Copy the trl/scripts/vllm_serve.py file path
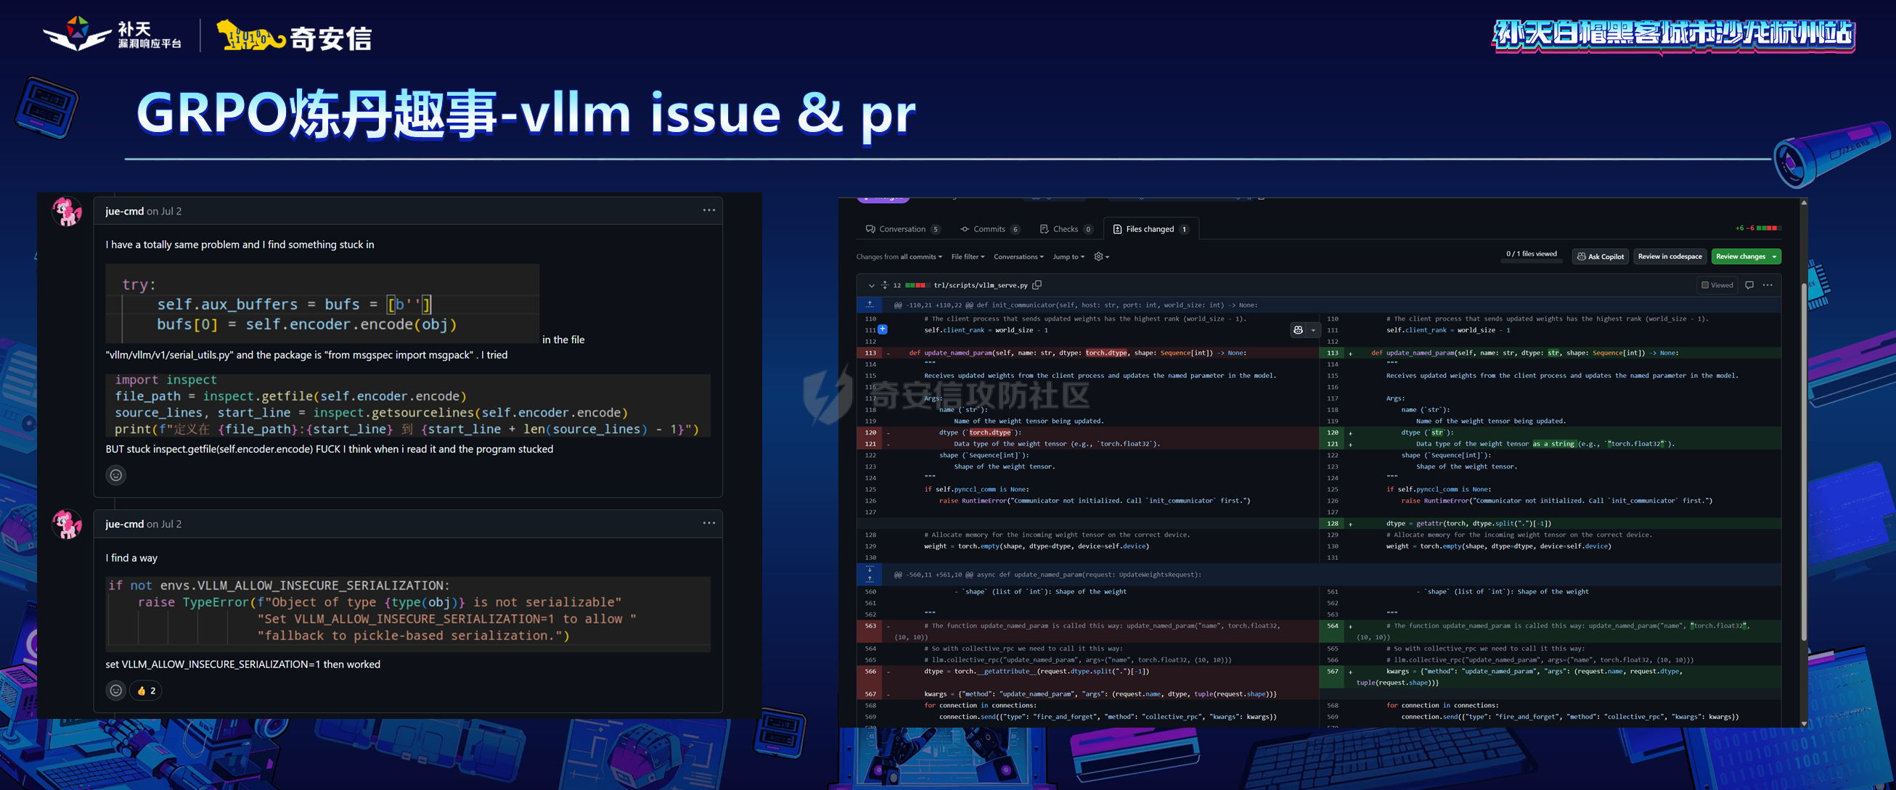This screenshot has width=1896, height=790. pyautogui.click(x=1037, y=284)
